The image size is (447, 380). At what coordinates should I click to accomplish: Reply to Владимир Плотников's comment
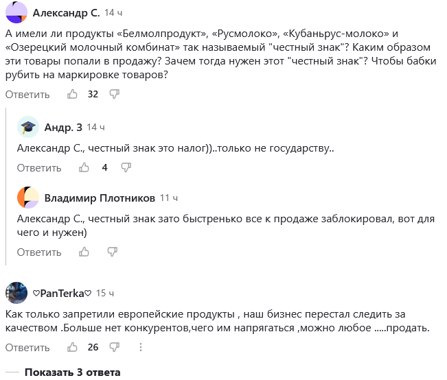click(x=39, y=252)
